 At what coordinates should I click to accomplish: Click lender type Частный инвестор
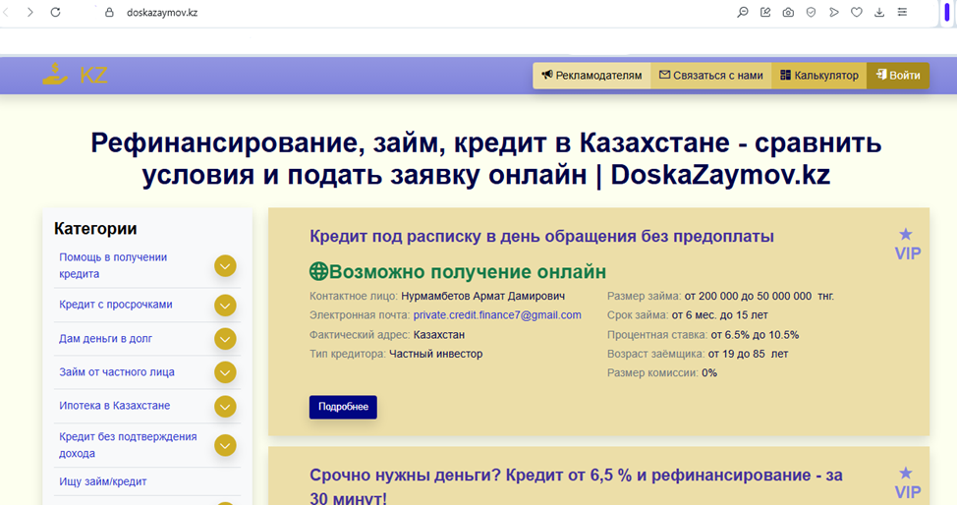(436, 354)
